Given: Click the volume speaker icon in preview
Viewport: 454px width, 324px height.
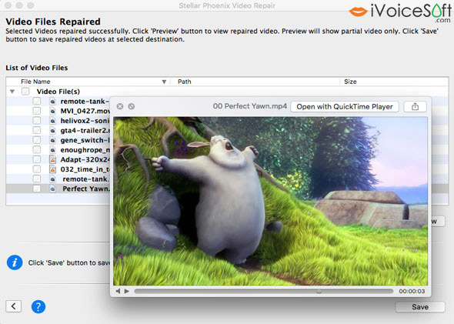Looking at the screenshot, I should [119, 291].
